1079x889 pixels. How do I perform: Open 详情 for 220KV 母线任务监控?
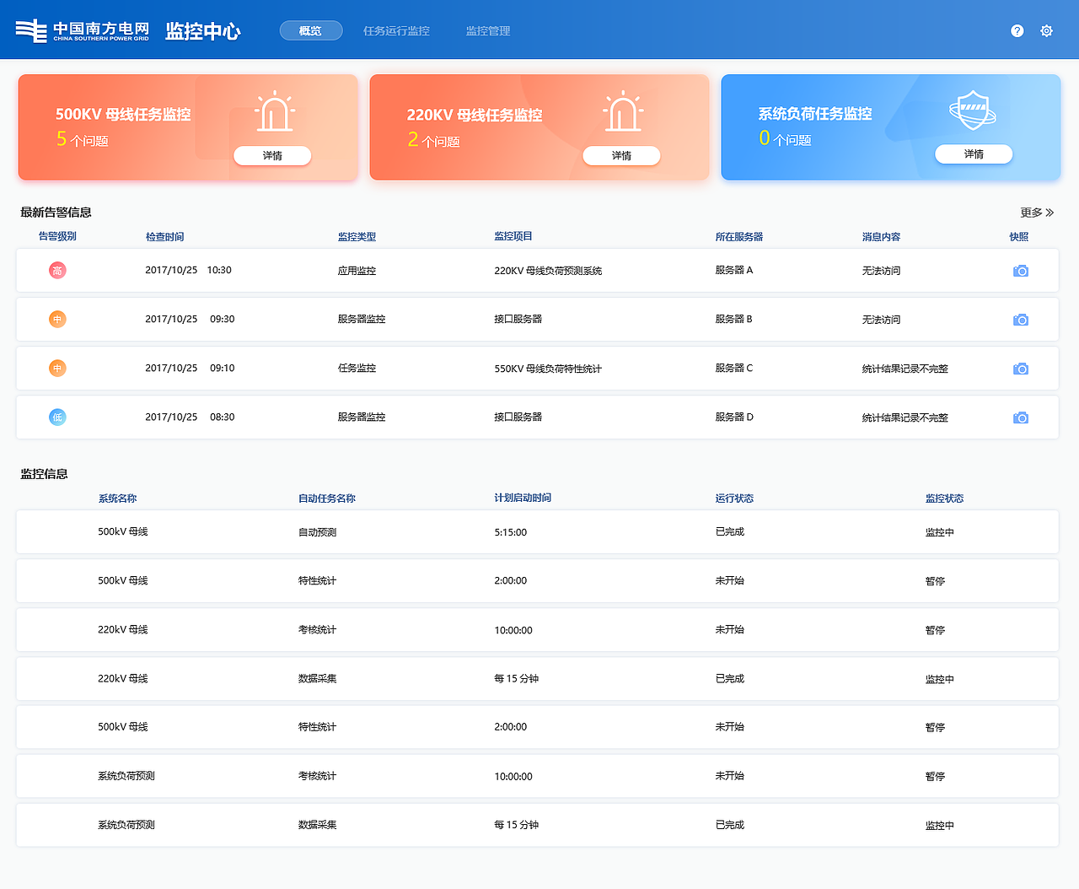tap(621, 155)
